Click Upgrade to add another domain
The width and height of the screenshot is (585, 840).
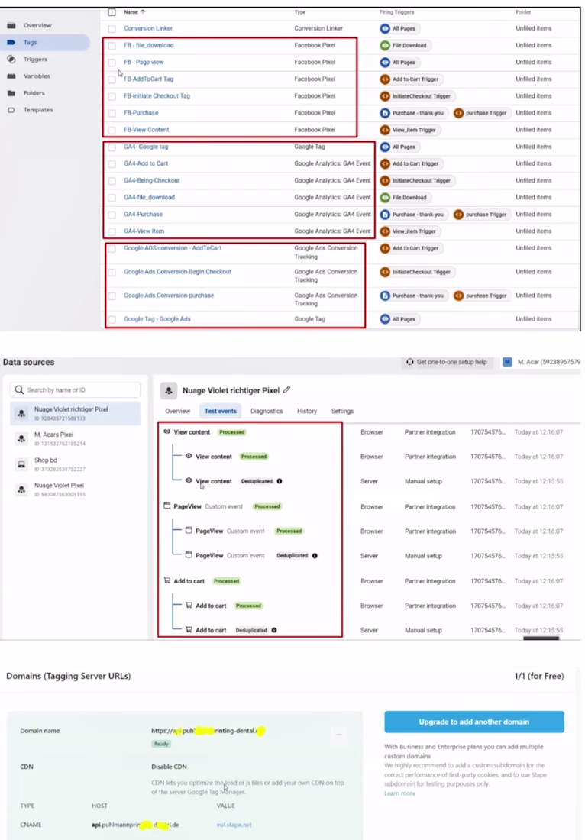tap(474, 722)
